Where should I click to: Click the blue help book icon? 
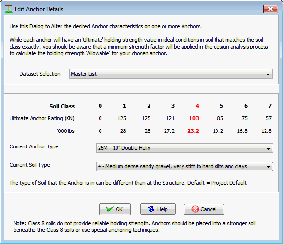[x=151, y=209]
